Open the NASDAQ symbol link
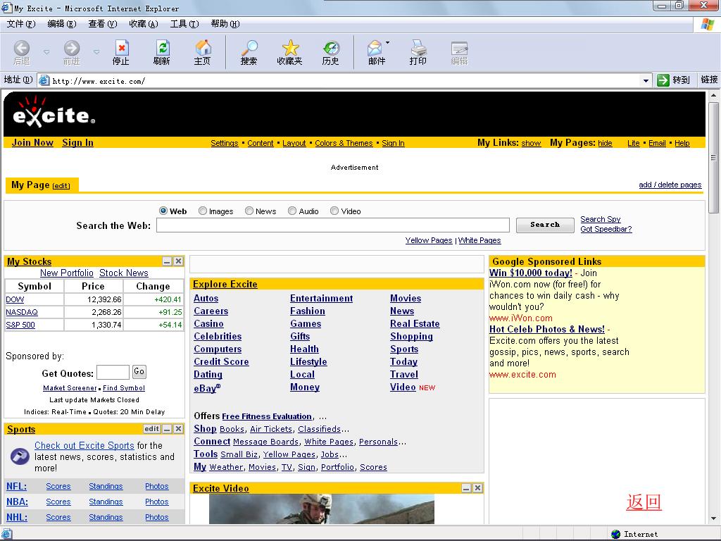Image resolution: width=721 pixels, height=541 pixels. tap(22, 312)
